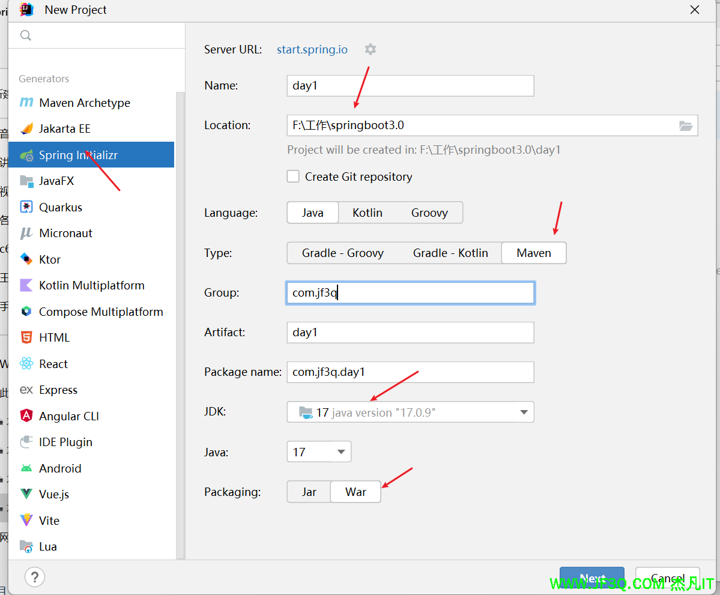Open the JDK version dropdown
The image size is (720, 595).
[x=524, y=412]
